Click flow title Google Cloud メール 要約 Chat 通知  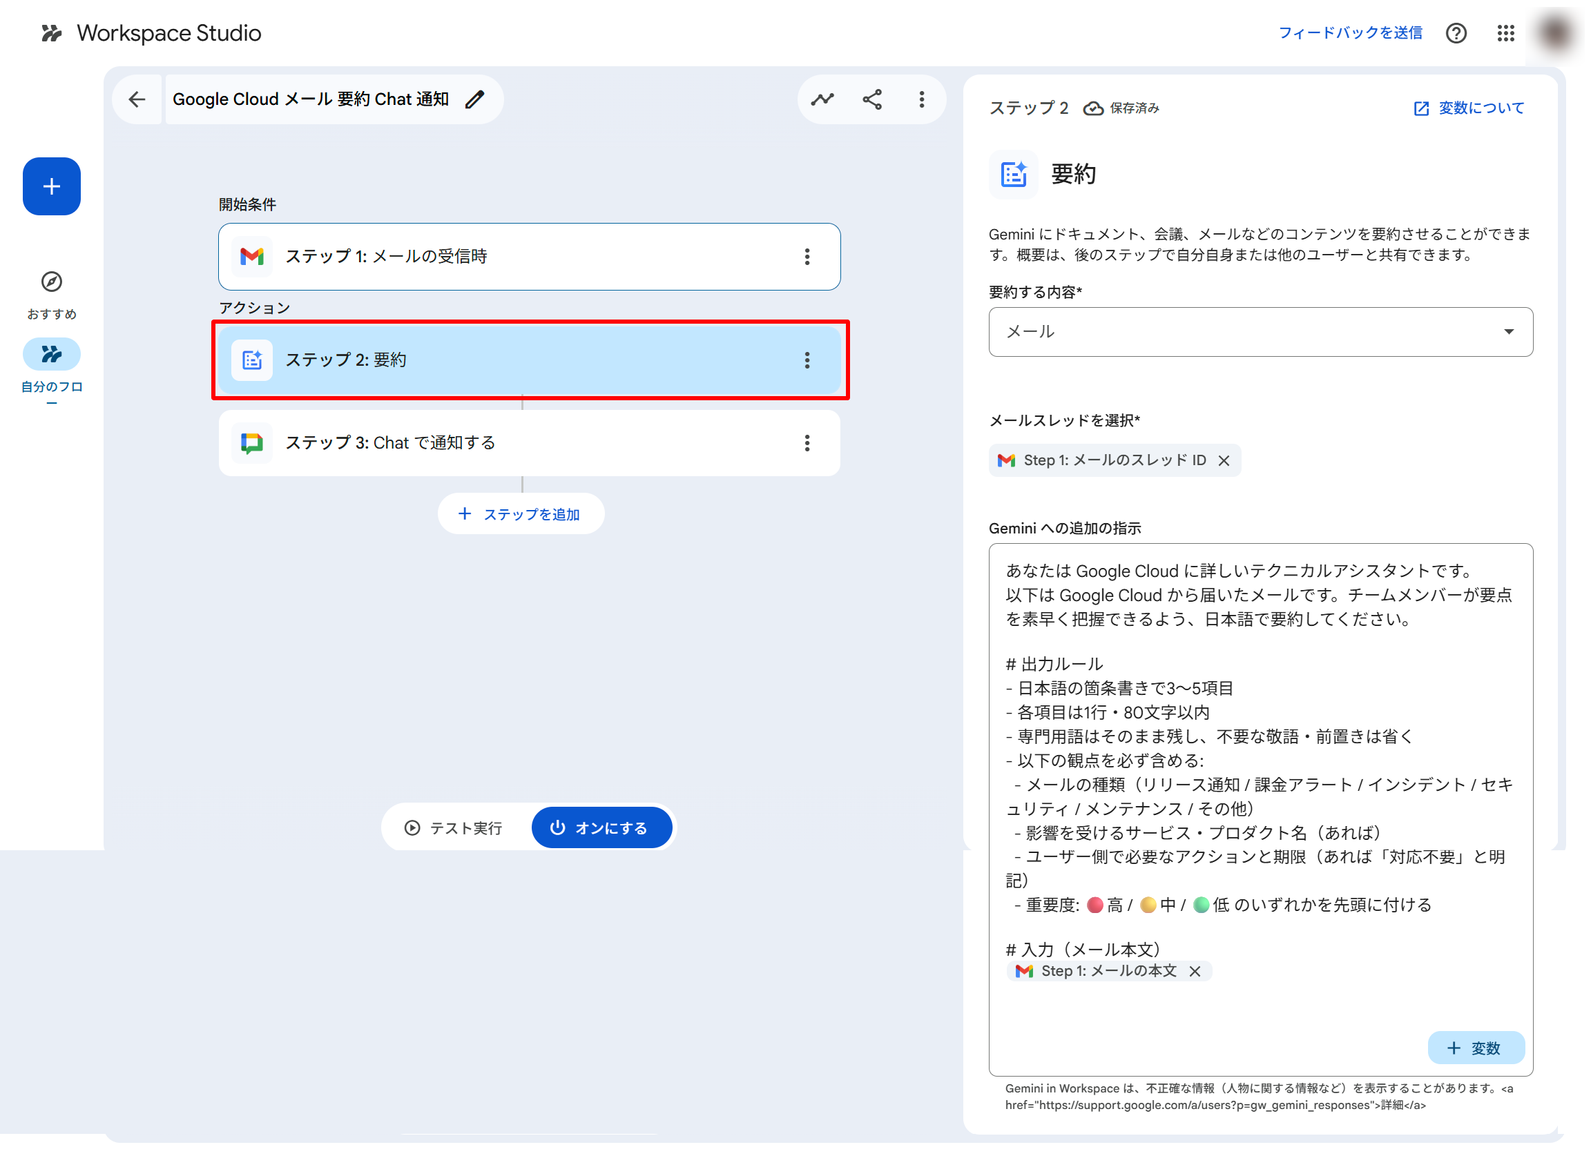pos(311,99)
